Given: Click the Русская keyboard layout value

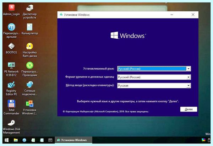Looking at the screenshot, I should [123, 86].
